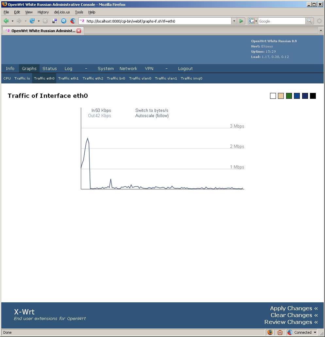325x337 pixels.
Task: Open the Reload button dropdown arrow
Action: (x=39, y=21)
